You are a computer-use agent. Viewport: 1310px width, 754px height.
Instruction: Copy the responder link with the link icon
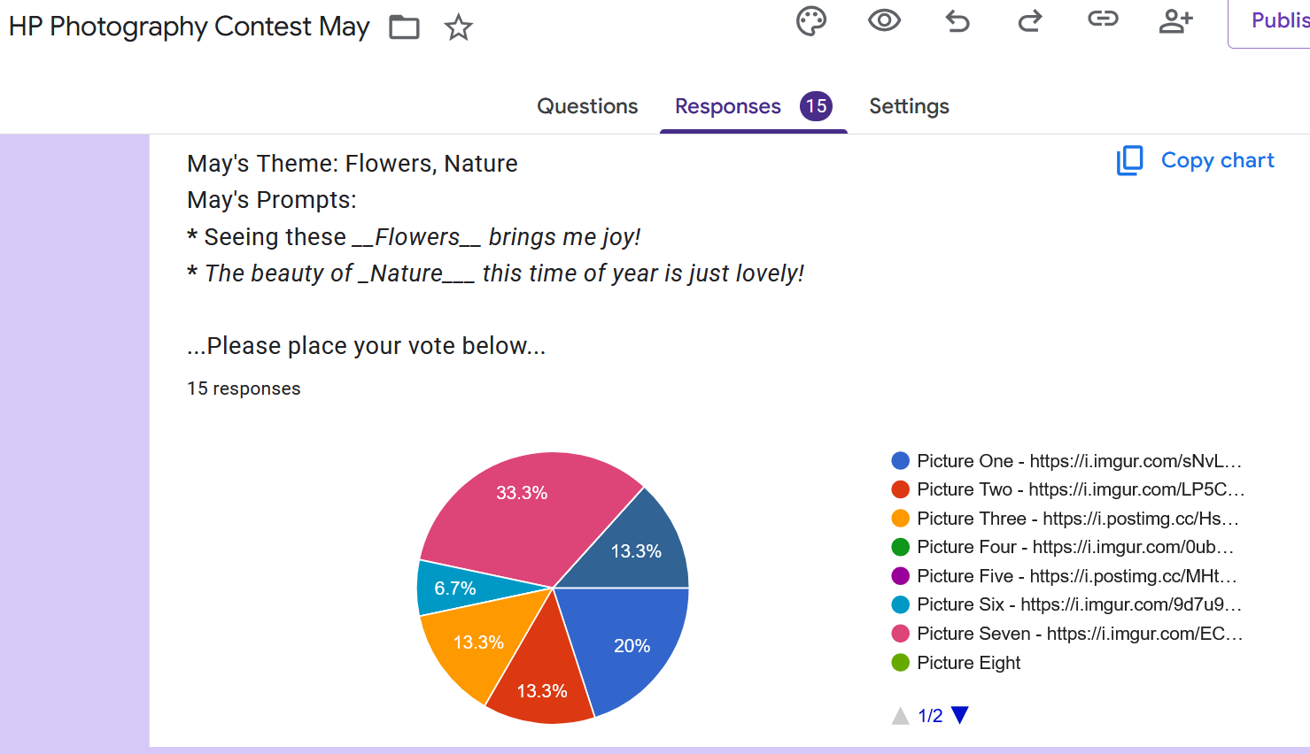click(x=1103, y=19)
